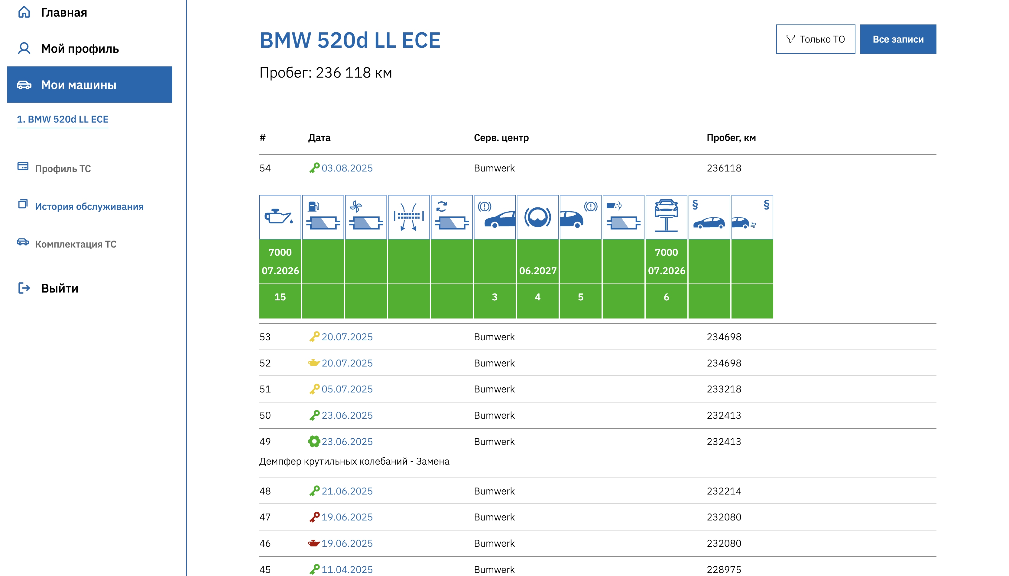
Task: Go to Главная page
Action: coord(63,13)
